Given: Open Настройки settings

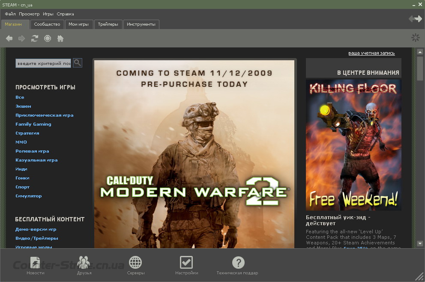Looking at the screenshot, I should point(186,265).
